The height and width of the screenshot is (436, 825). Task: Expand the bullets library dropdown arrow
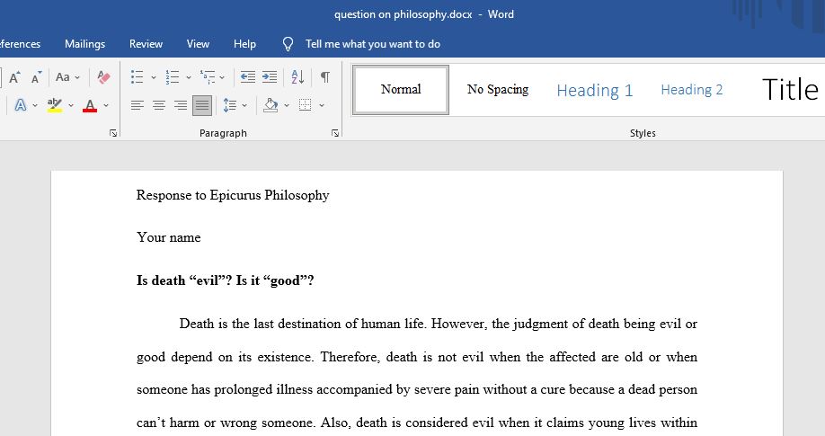coord(154,78)
